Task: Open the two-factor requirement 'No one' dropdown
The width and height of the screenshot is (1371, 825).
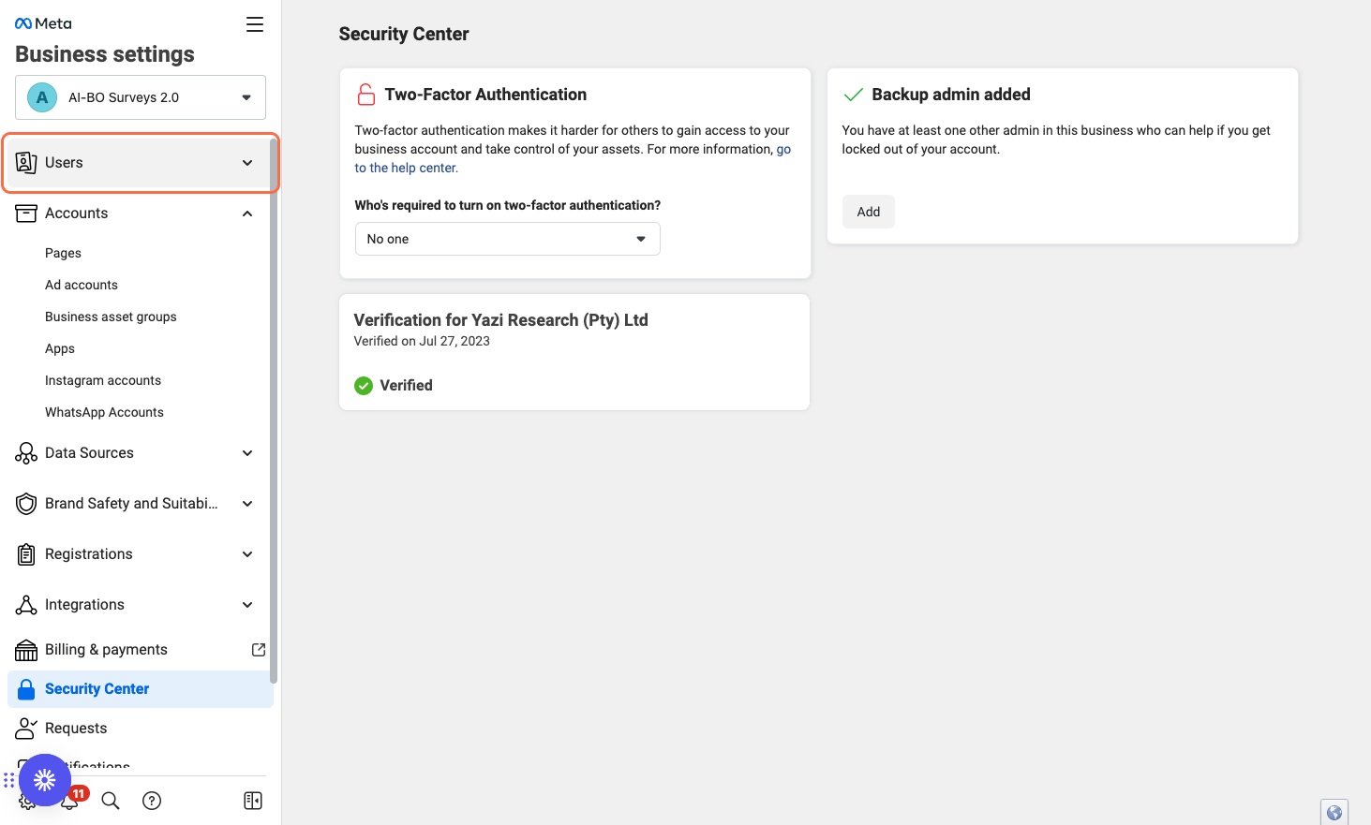Action: (507, 239)
